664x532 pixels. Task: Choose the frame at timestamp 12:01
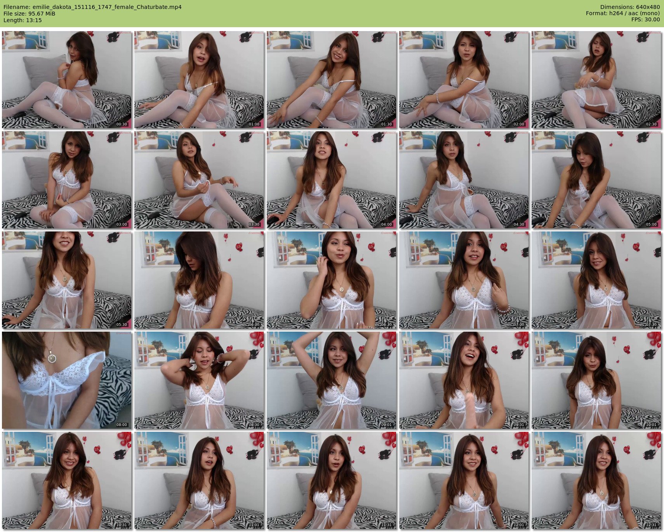pos(464,480)
